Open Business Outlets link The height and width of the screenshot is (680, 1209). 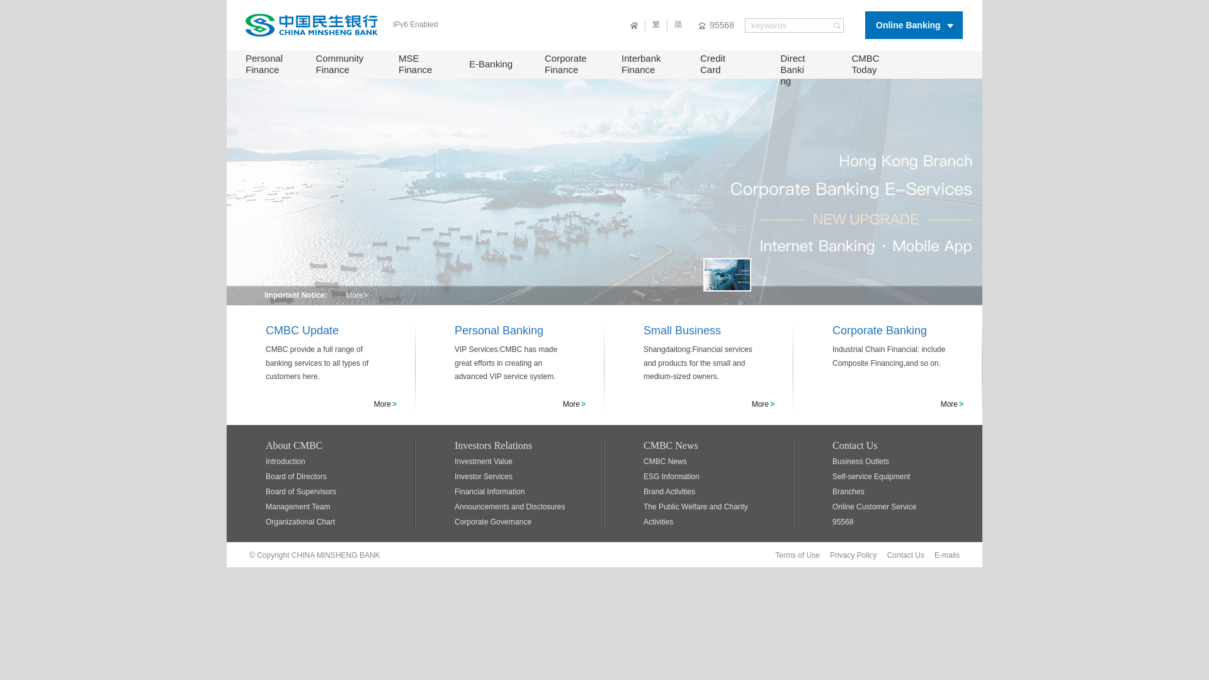861,462
